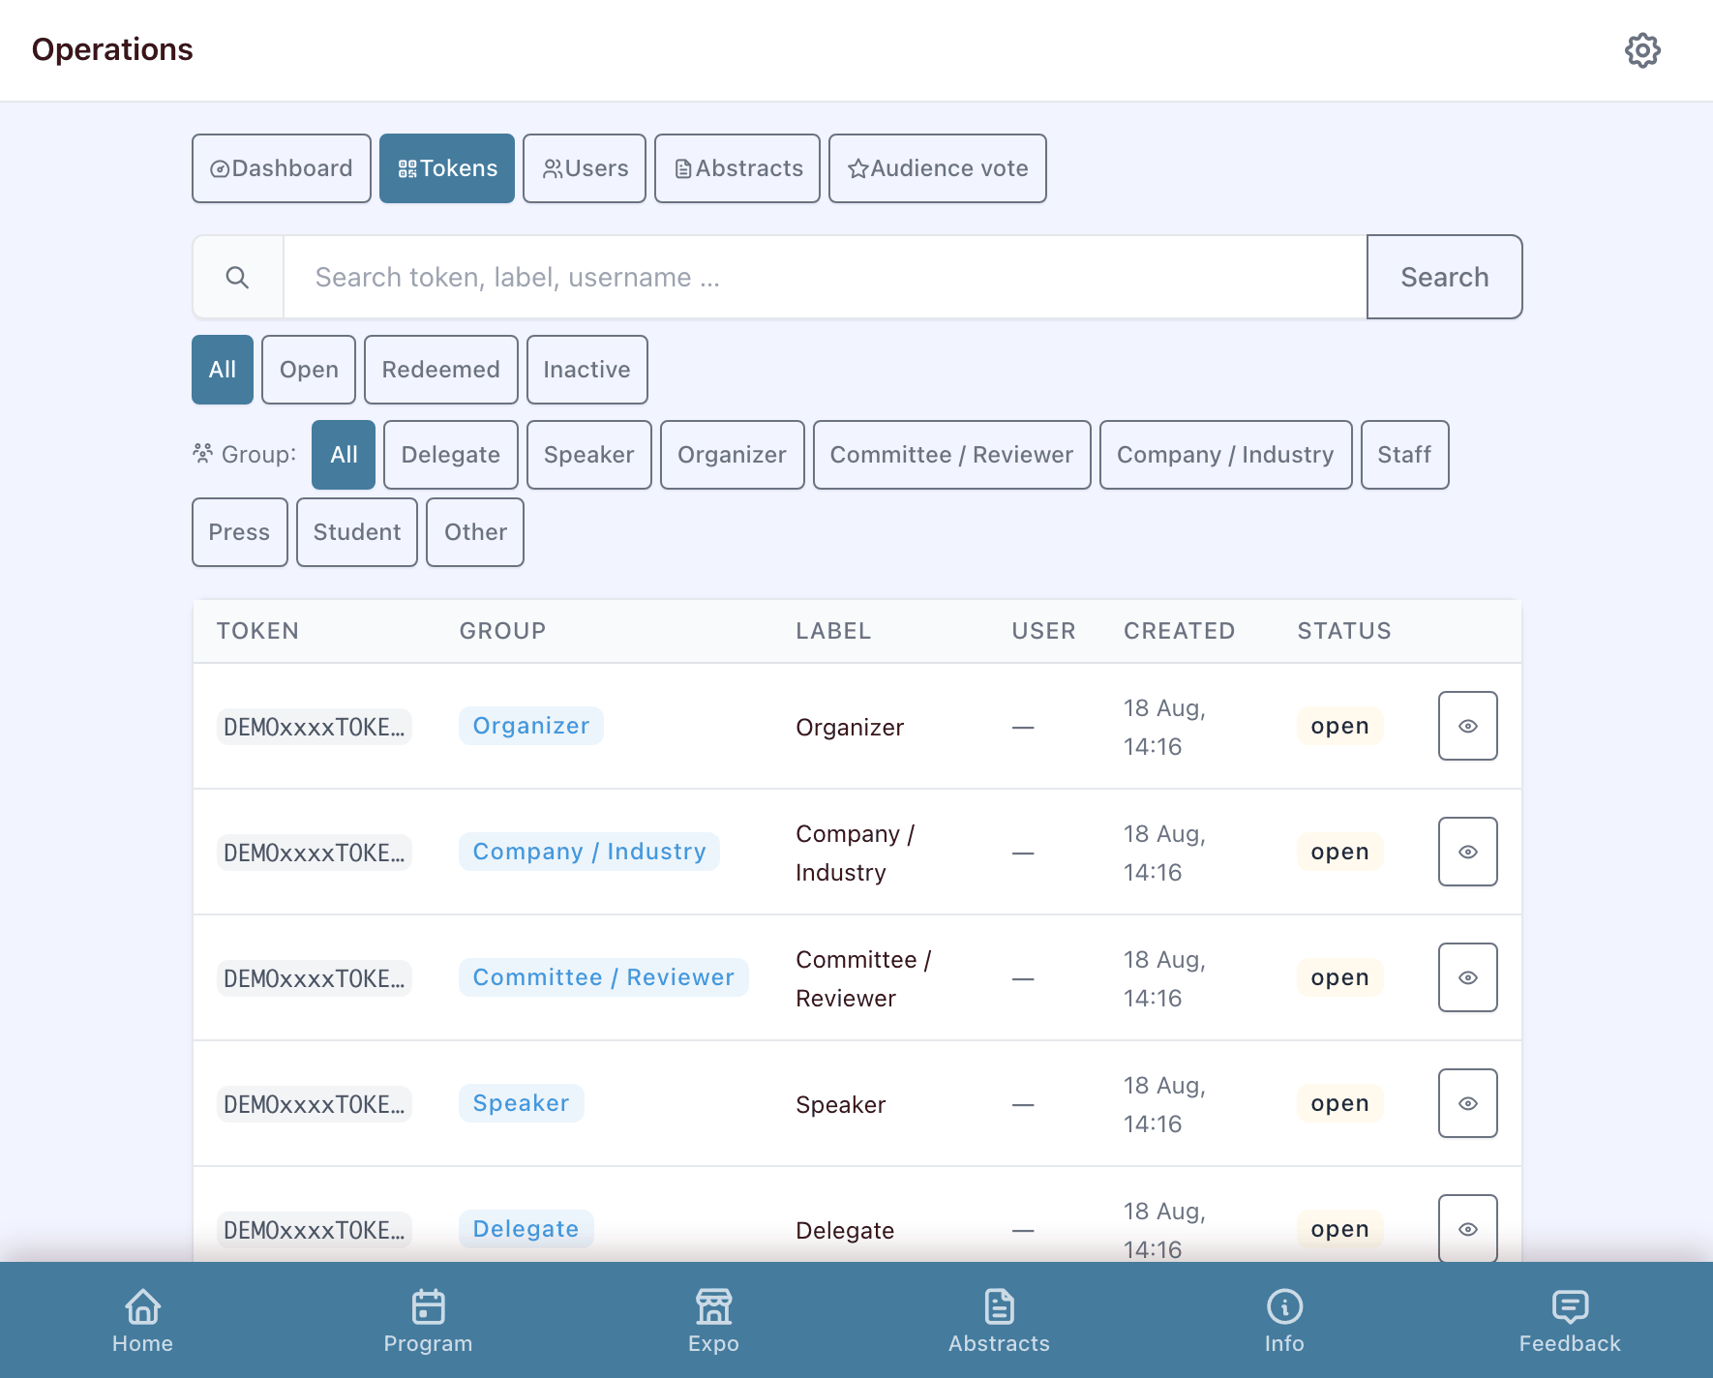The height and width of the screenshot is (1378, 1713).
Task: Open the top Abstracts tab
Action: [737, 168]
